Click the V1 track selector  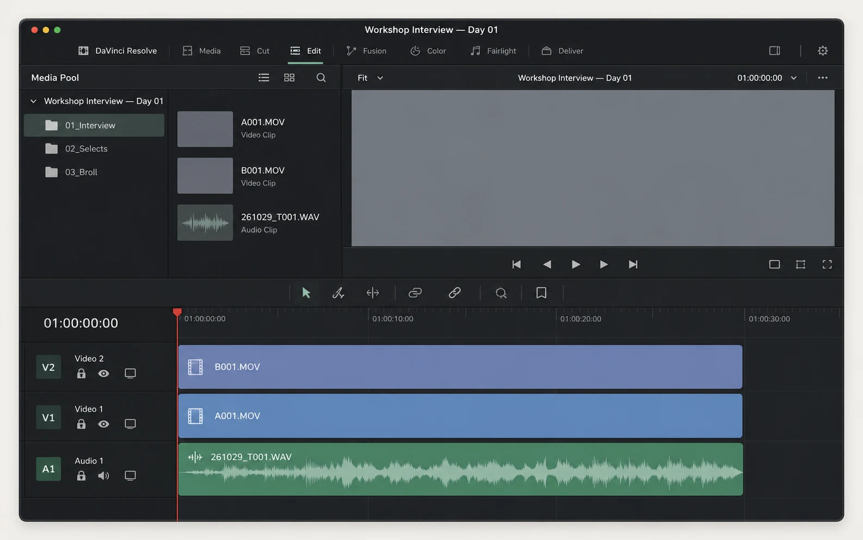(x=48, y=418)
